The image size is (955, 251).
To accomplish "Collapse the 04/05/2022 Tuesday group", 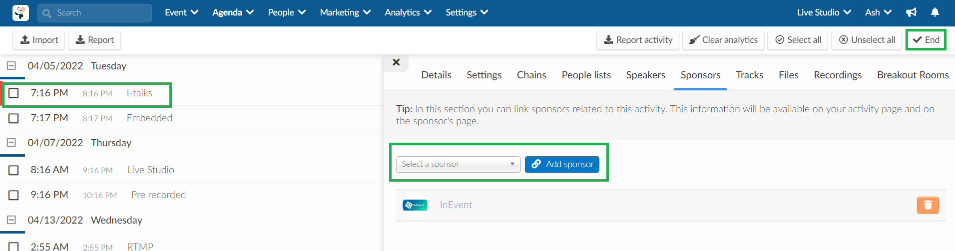I will (11, 66).
